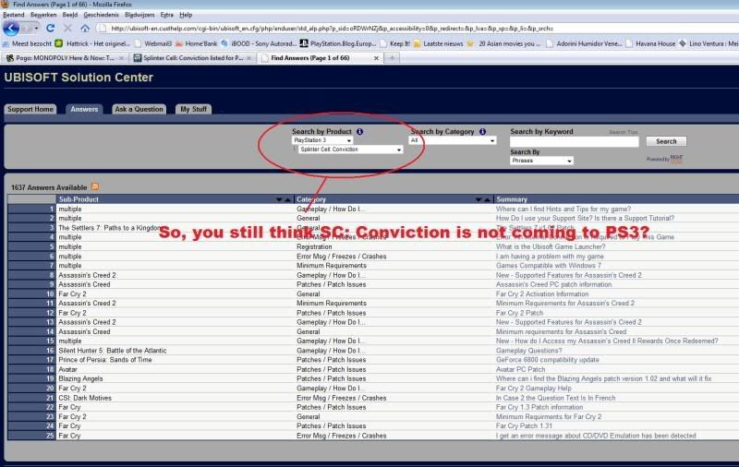The height and width of the screenshot is (467, 739).
Task: Open the Bladwijzers menu
Action: [x=139, y=15]
